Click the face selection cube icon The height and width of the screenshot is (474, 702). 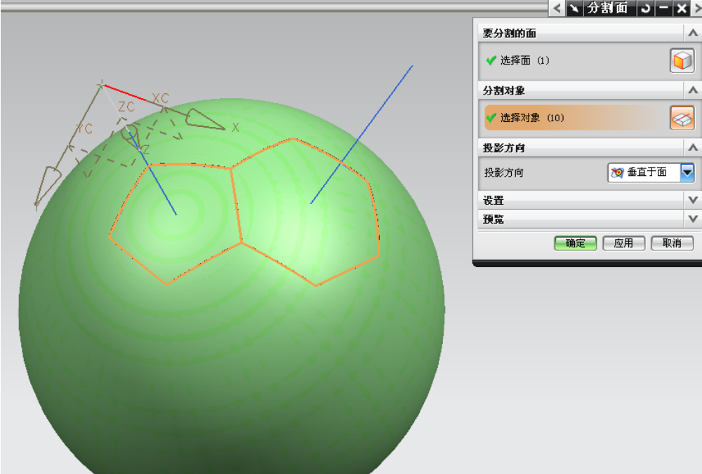click(682, 60)
